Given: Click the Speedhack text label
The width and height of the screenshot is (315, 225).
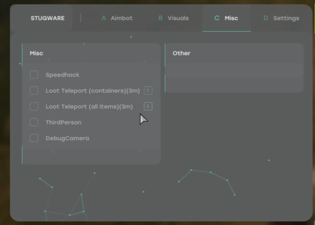Looking at the screenshot, I should pyautogui.click(x=62, y=75).
